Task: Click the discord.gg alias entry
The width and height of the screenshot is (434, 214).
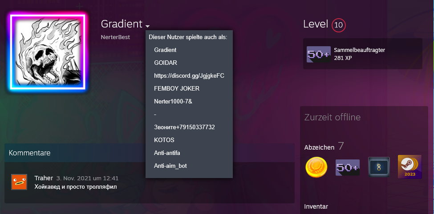Action: 189,76
